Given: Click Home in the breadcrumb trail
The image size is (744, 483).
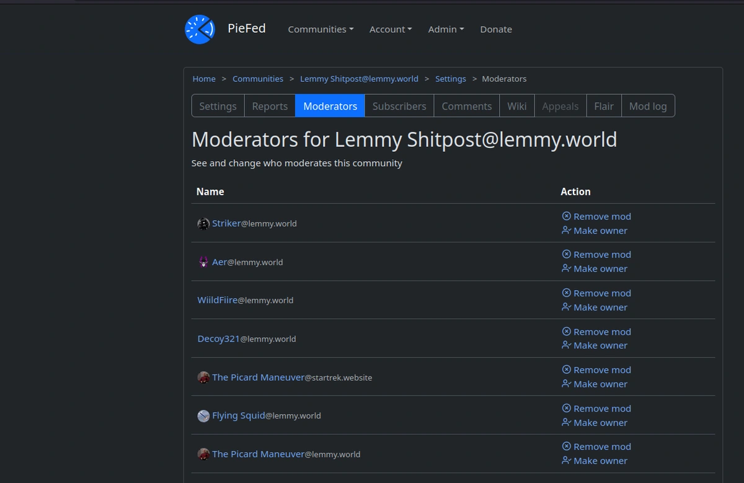Looking at the screenshot, I should click(204, 79).
